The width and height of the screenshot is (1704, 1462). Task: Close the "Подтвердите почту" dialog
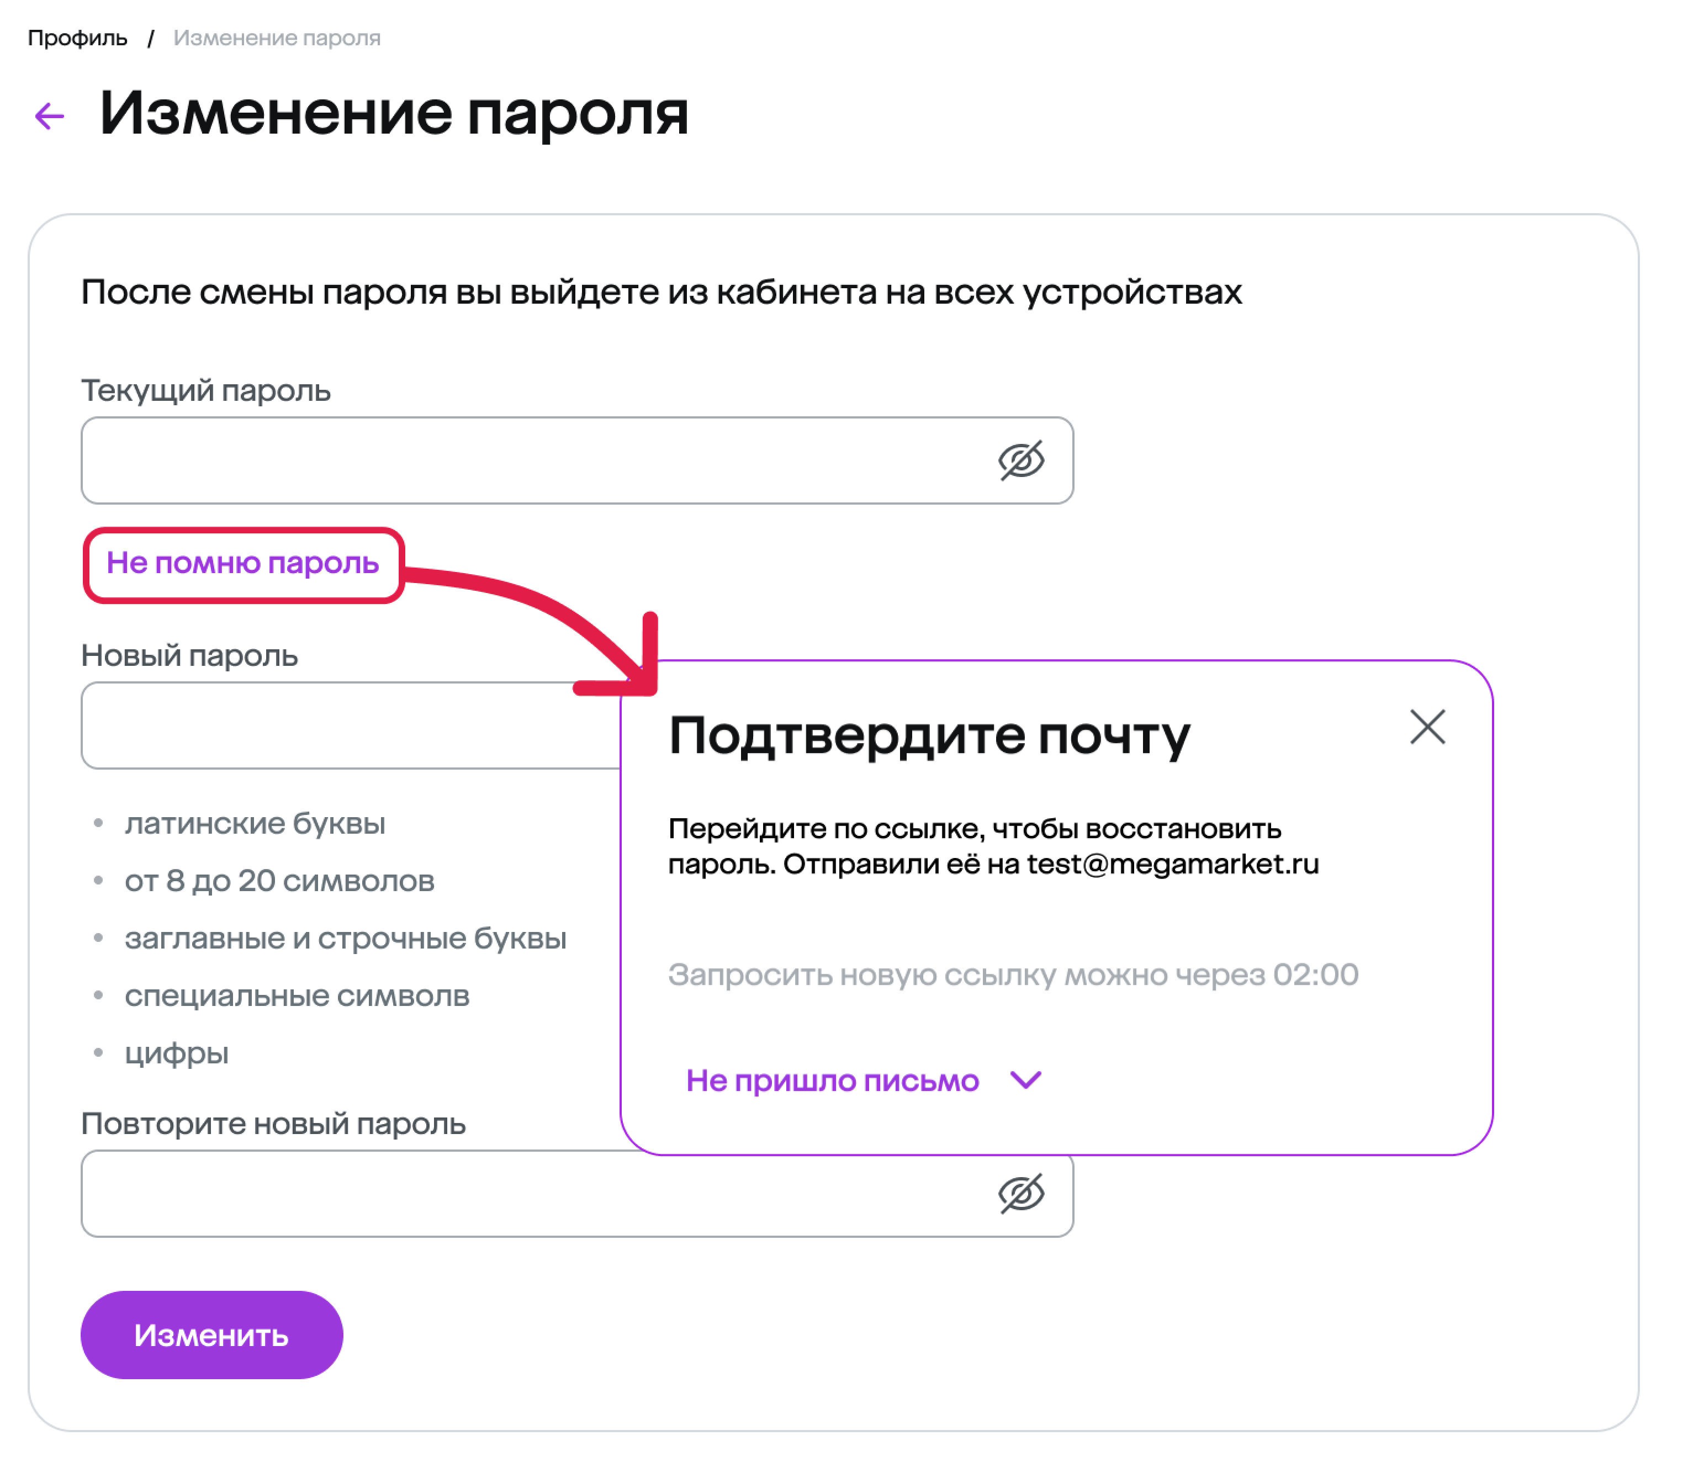(1427, 727)
